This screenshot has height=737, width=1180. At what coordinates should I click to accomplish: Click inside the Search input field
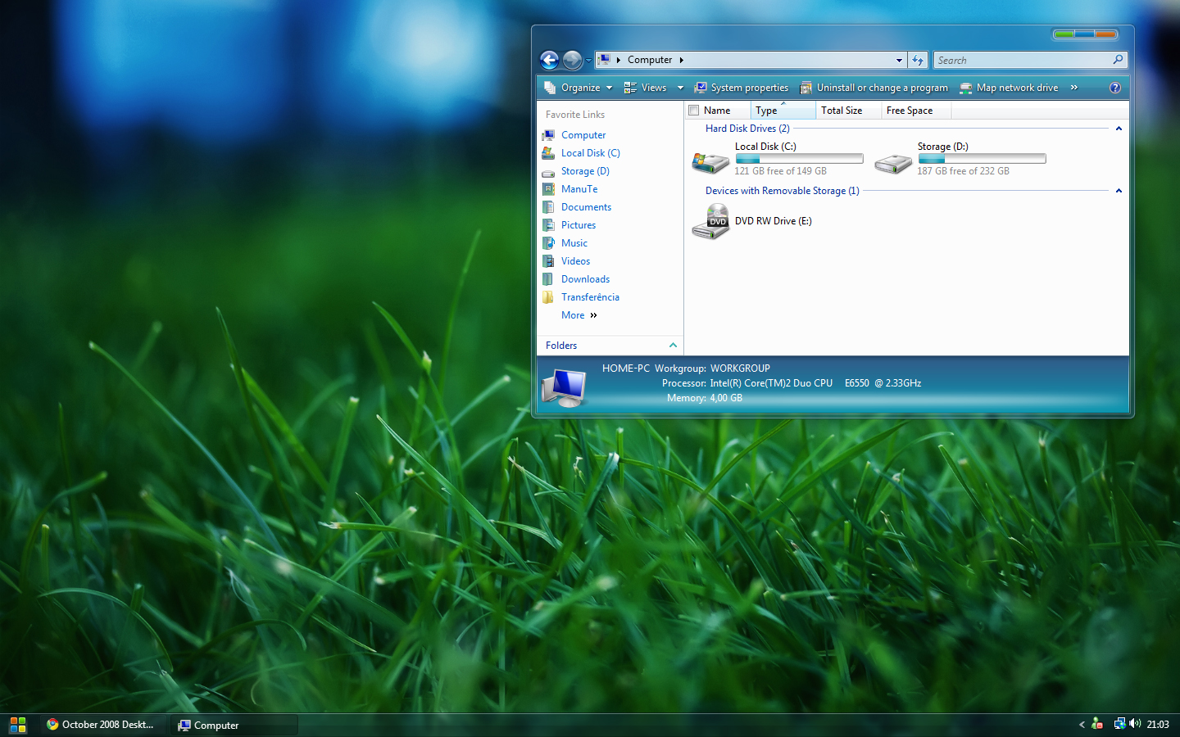coord(1023,60)
